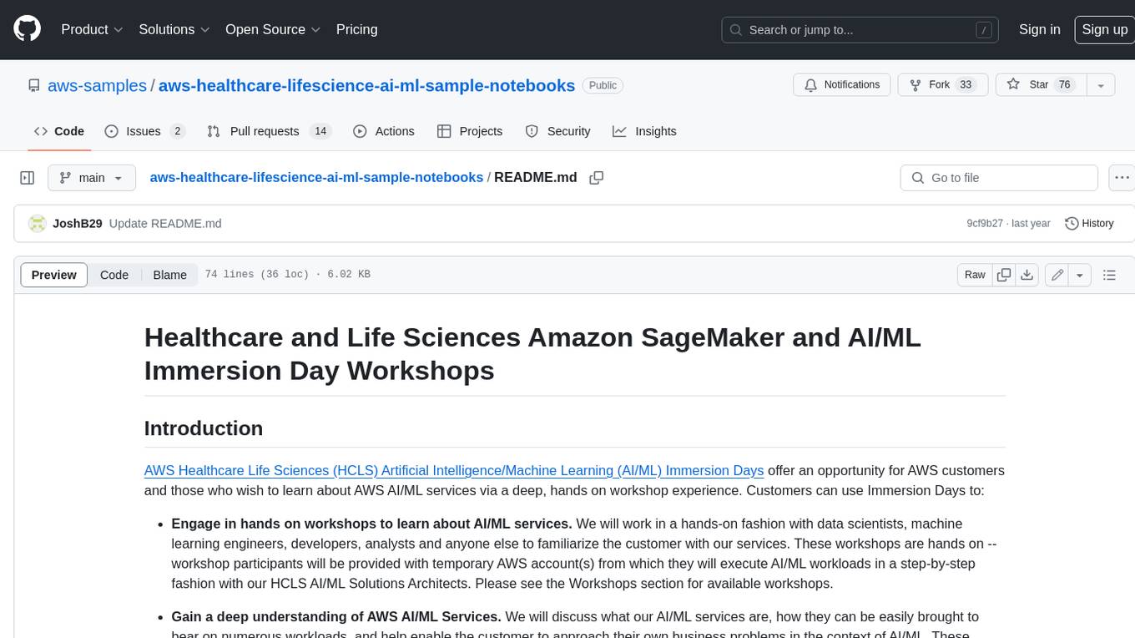View file History
1135x638 pixels.
1089,224
